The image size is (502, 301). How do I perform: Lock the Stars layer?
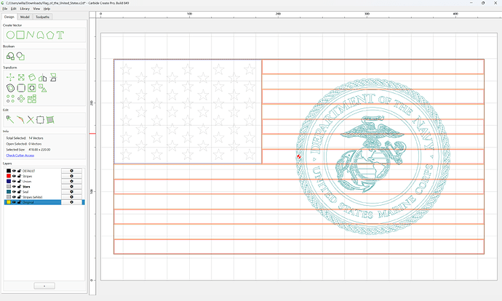(19, 186)
